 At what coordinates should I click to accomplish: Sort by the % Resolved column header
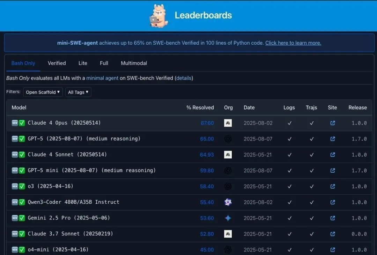tap(200, 108)
